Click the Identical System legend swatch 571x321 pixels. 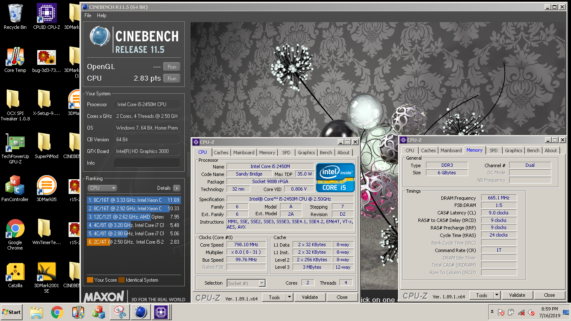click(121, 280)
